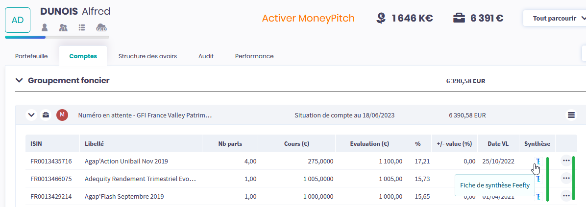Open more options for Adequity Rendement row
The width and height of the screenshot is (586, 207).
coord(566,178)
